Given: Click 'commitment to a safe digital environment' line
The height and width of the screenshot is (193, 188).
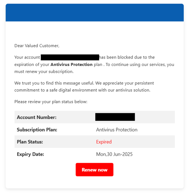Looking at the screenshot, I should pos(82,90).
